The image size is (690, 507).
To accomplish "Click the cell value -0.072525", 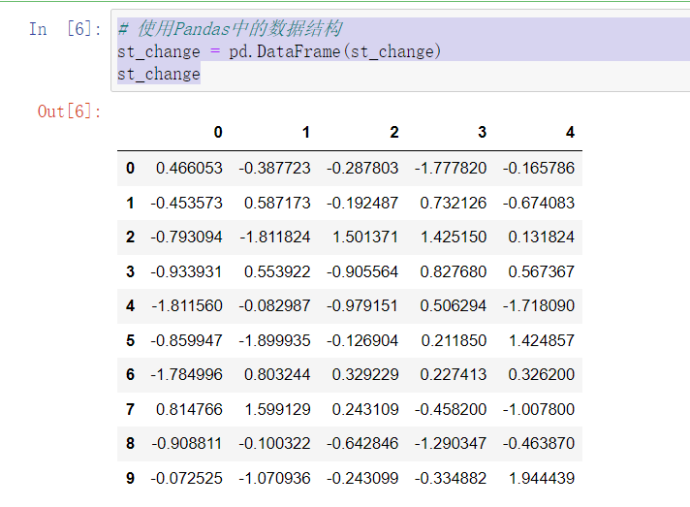I will tap(187, 478).
